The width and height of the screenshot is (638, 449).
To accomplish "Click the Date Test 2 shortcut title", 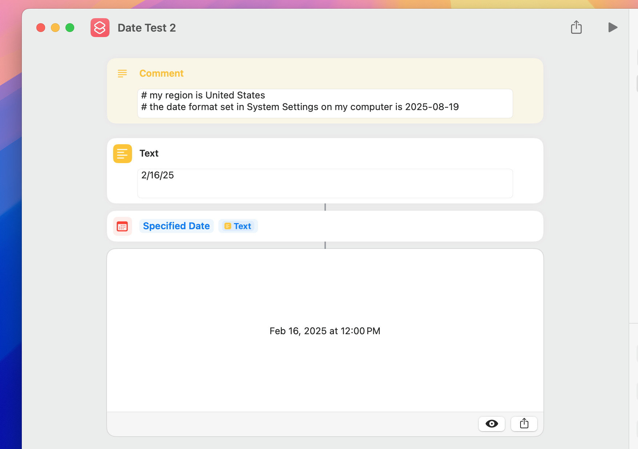I will [147, 28].
